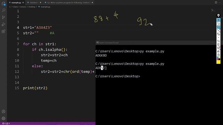
Task: Click Desktop in the breadcrumb path
Action: tap(32, 7)
